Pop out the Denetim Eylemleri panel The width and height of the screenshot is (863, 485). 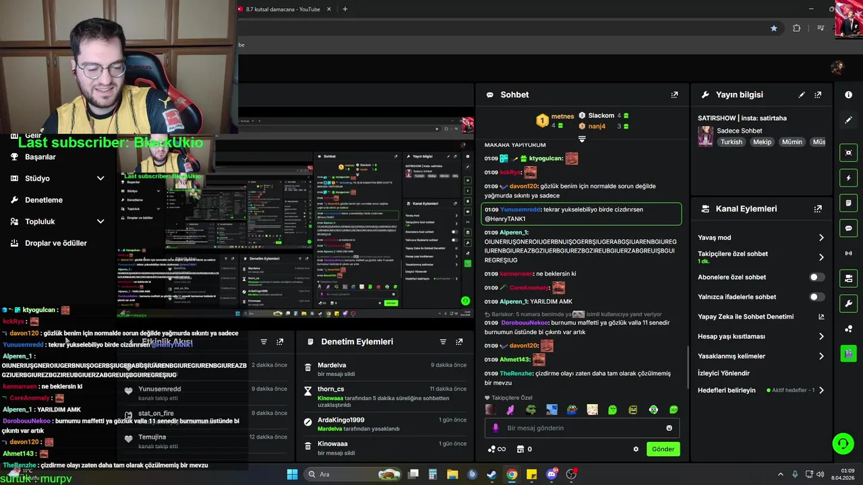click(459, 342)
